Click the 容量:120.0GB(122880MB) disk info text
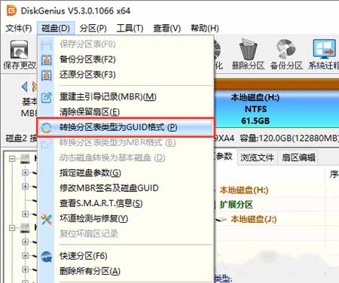This screenshot has height=283, width=339. [x=289, y=138]
